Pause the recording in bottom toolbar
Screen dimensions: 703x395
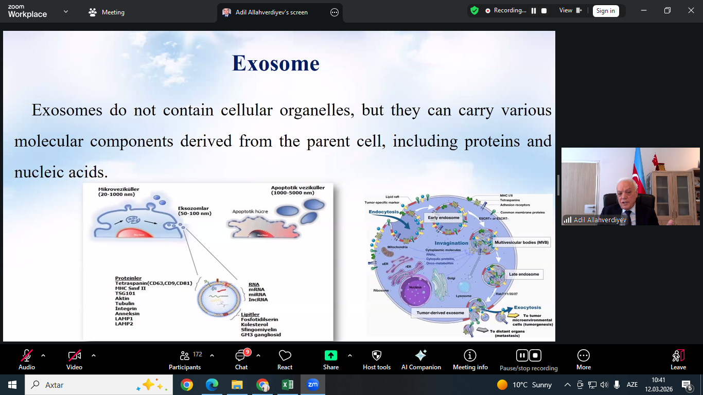click(x=522, y=355)
